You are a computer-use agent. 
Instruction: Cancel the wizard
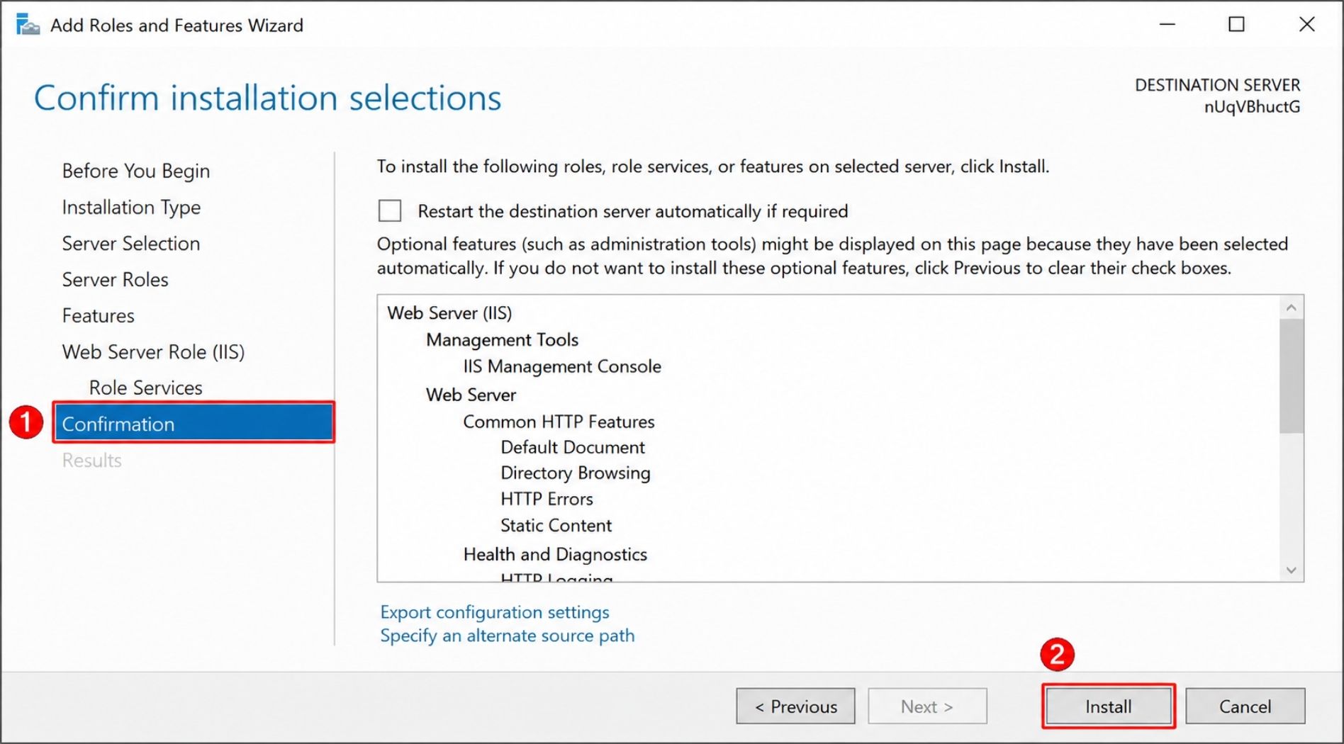coord(1245,706)
